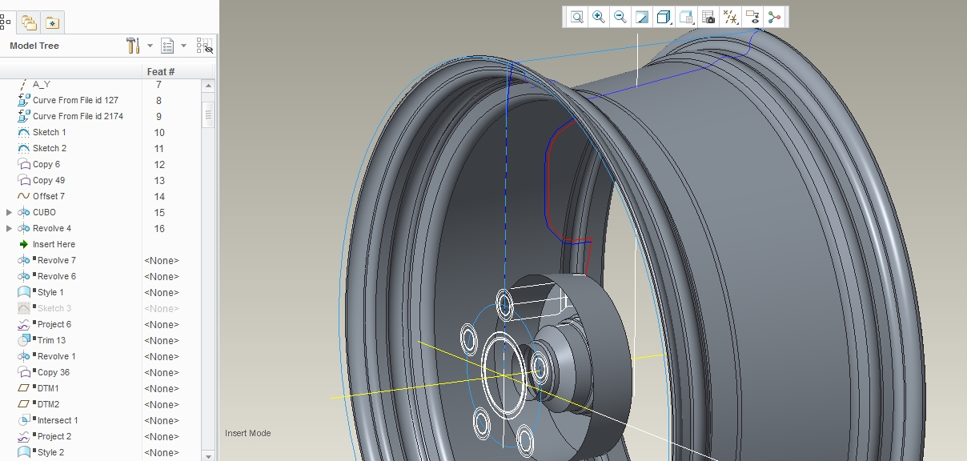The width and height of the screenshot is (967, 461).
Task: Click feature number 10 cell
Action: pos(159,132)
